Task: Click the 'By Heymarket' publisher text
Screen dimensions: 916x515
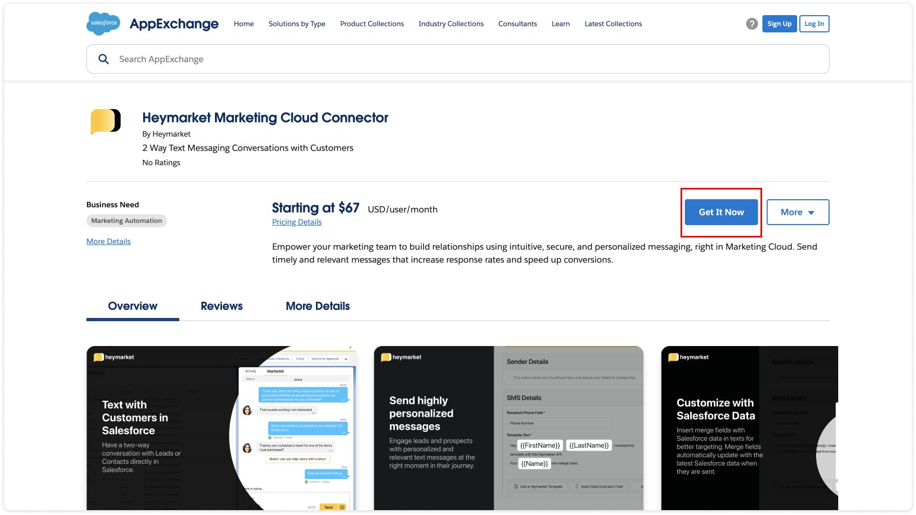Action: (166, 134)
